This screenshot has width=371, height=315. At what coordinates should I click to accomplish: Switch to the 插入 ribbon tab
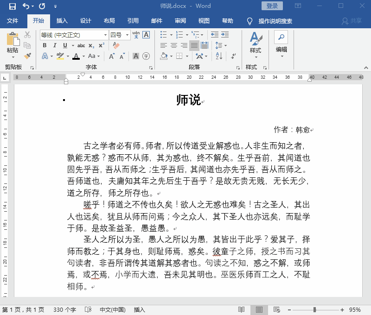[62, 21]
